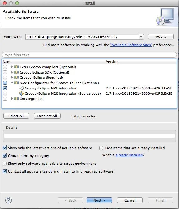Click the m2e Configurator category icon
The width and height of the screenshot is (179, 209).
point(17,83)
